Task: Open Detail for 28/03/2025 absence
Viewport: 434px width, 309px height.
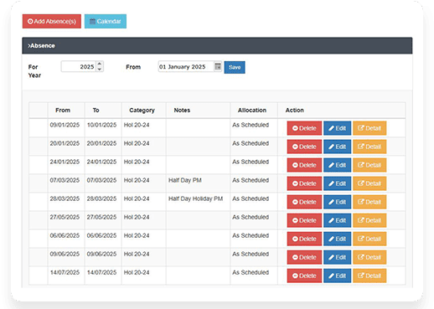Action: click(x=369, y=202)
